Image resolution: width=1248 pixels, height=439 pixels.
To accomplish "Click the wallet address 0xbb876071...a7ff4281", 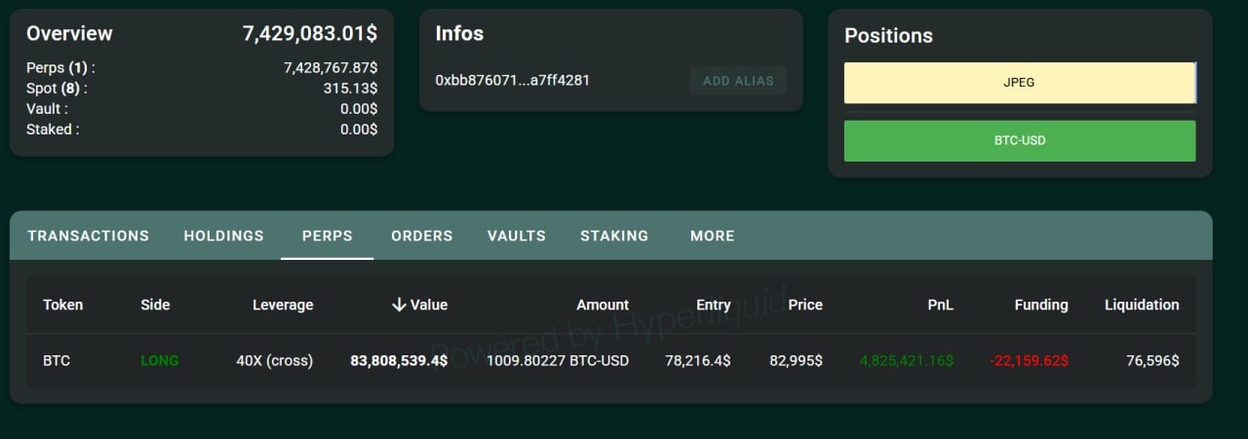I will point(512,80).
